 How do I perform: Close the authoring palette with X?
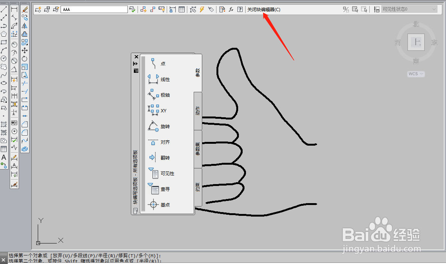point(136,57)
